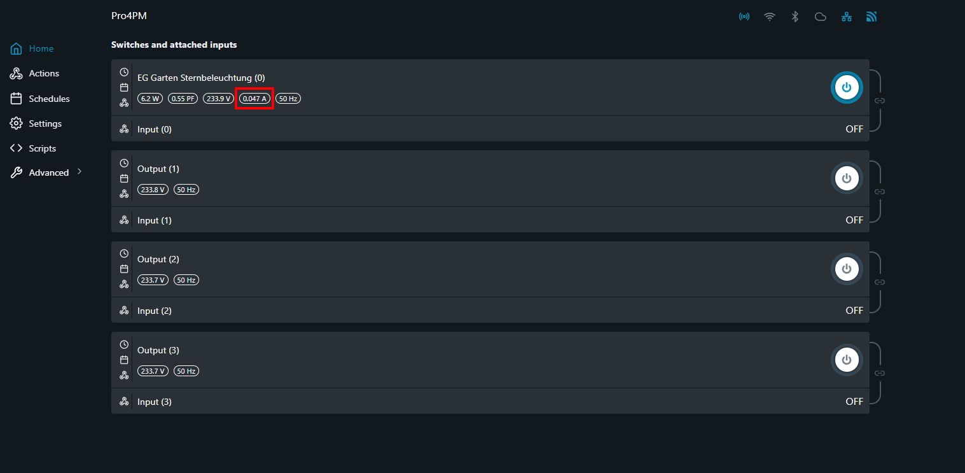This screenshot has width=965, height=473.
Task: Click webhook actions icon beside Input (3)
Action: click(124, 402)
